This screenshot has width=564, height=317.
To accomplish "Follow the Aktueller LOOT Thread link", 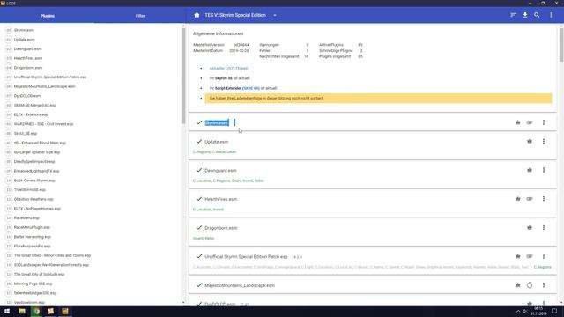I will [228, 69].
